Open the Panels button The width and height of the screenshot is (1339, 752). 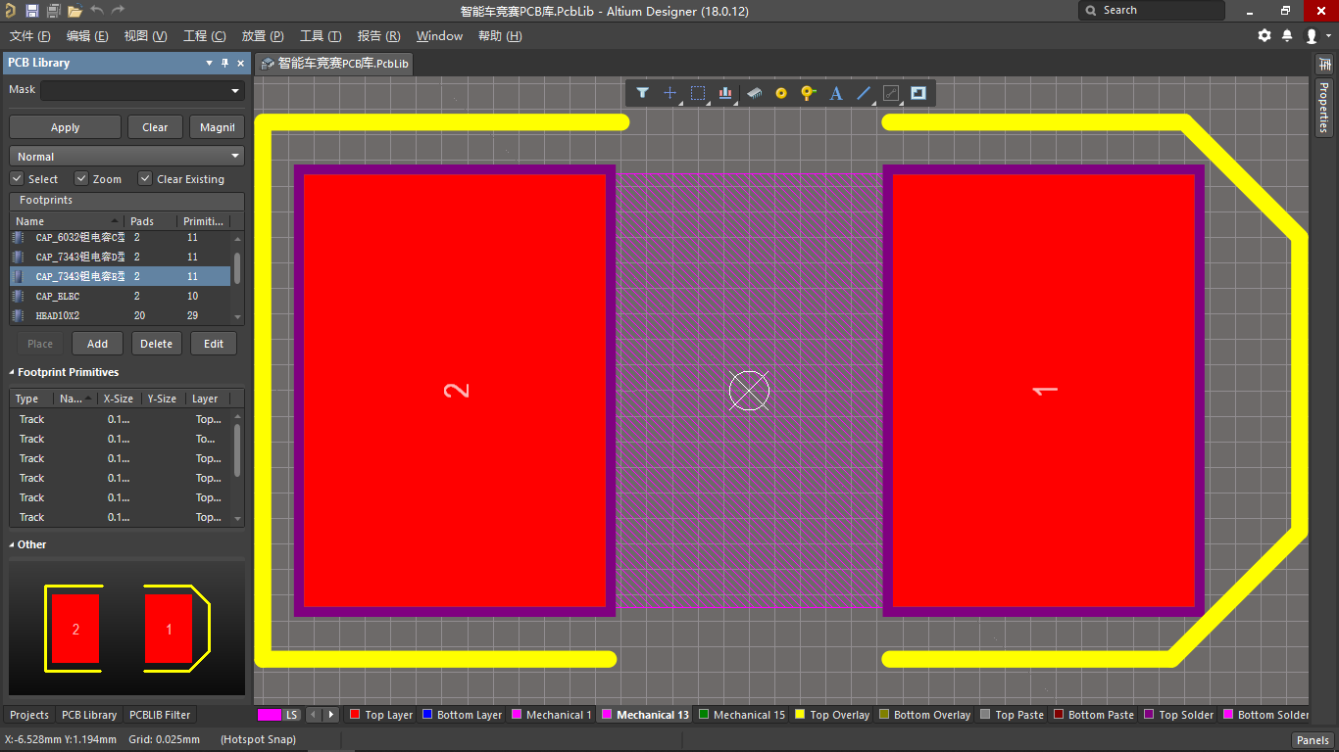1313,740
